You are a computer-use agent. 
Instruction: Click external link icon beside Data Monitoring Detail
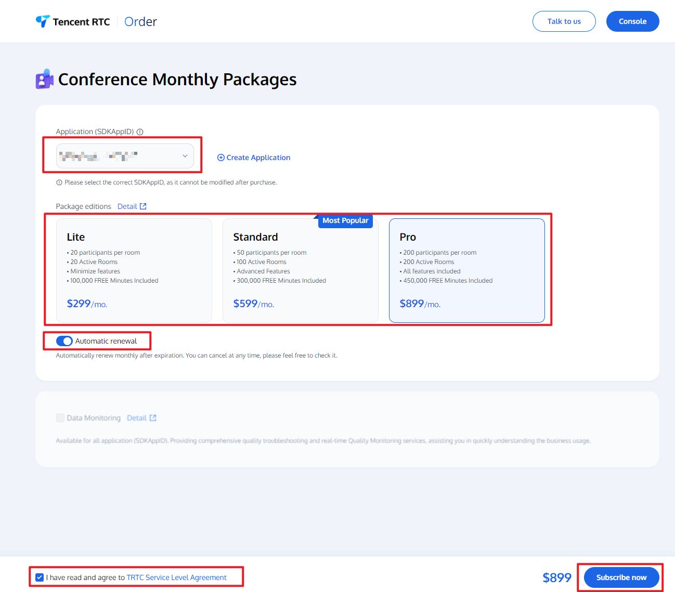coord(153,418)
